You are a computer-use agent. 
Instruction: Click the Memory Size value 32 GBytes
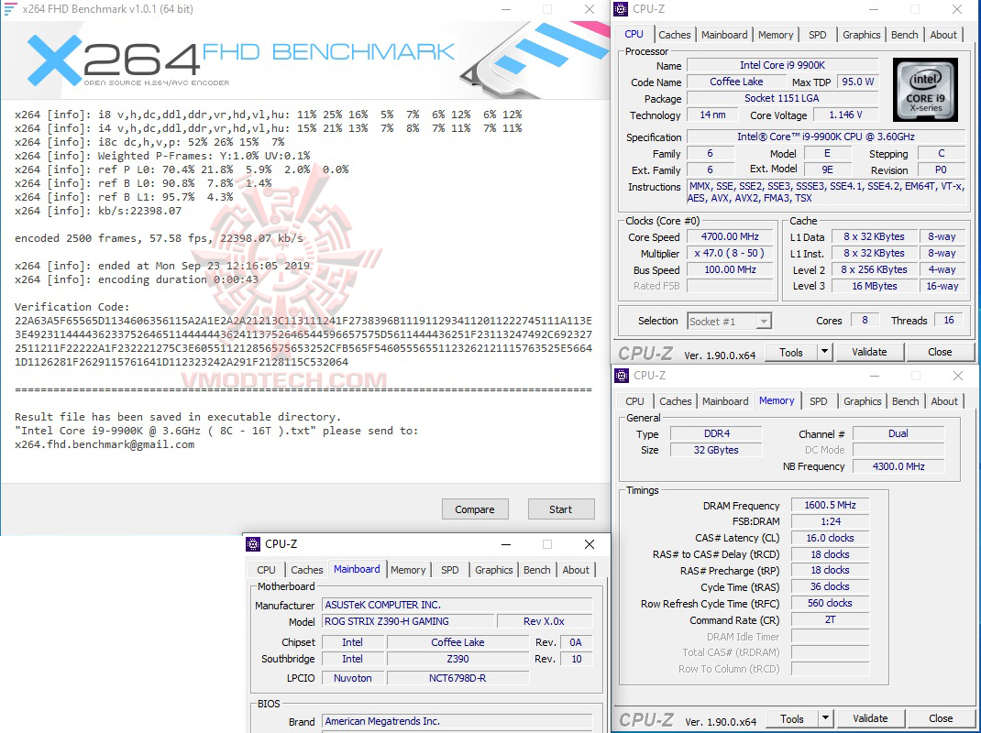[716, 450]
